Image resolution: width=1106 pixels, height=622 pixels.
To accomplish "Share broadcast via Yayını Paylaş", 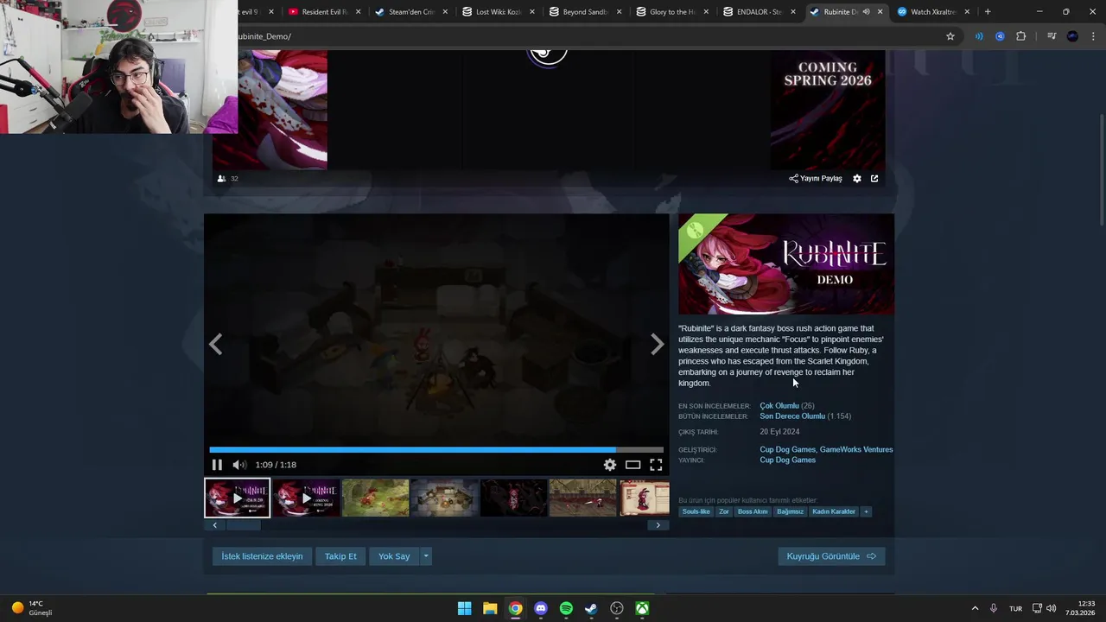I will coord(816,179).
